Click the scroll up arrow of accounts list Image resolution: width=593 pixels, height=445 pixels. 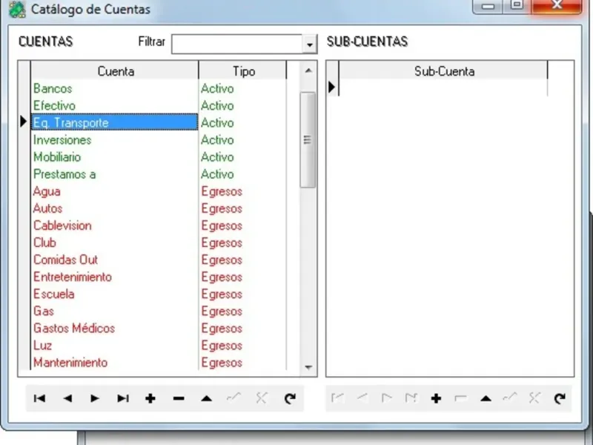tap(308, 70)
